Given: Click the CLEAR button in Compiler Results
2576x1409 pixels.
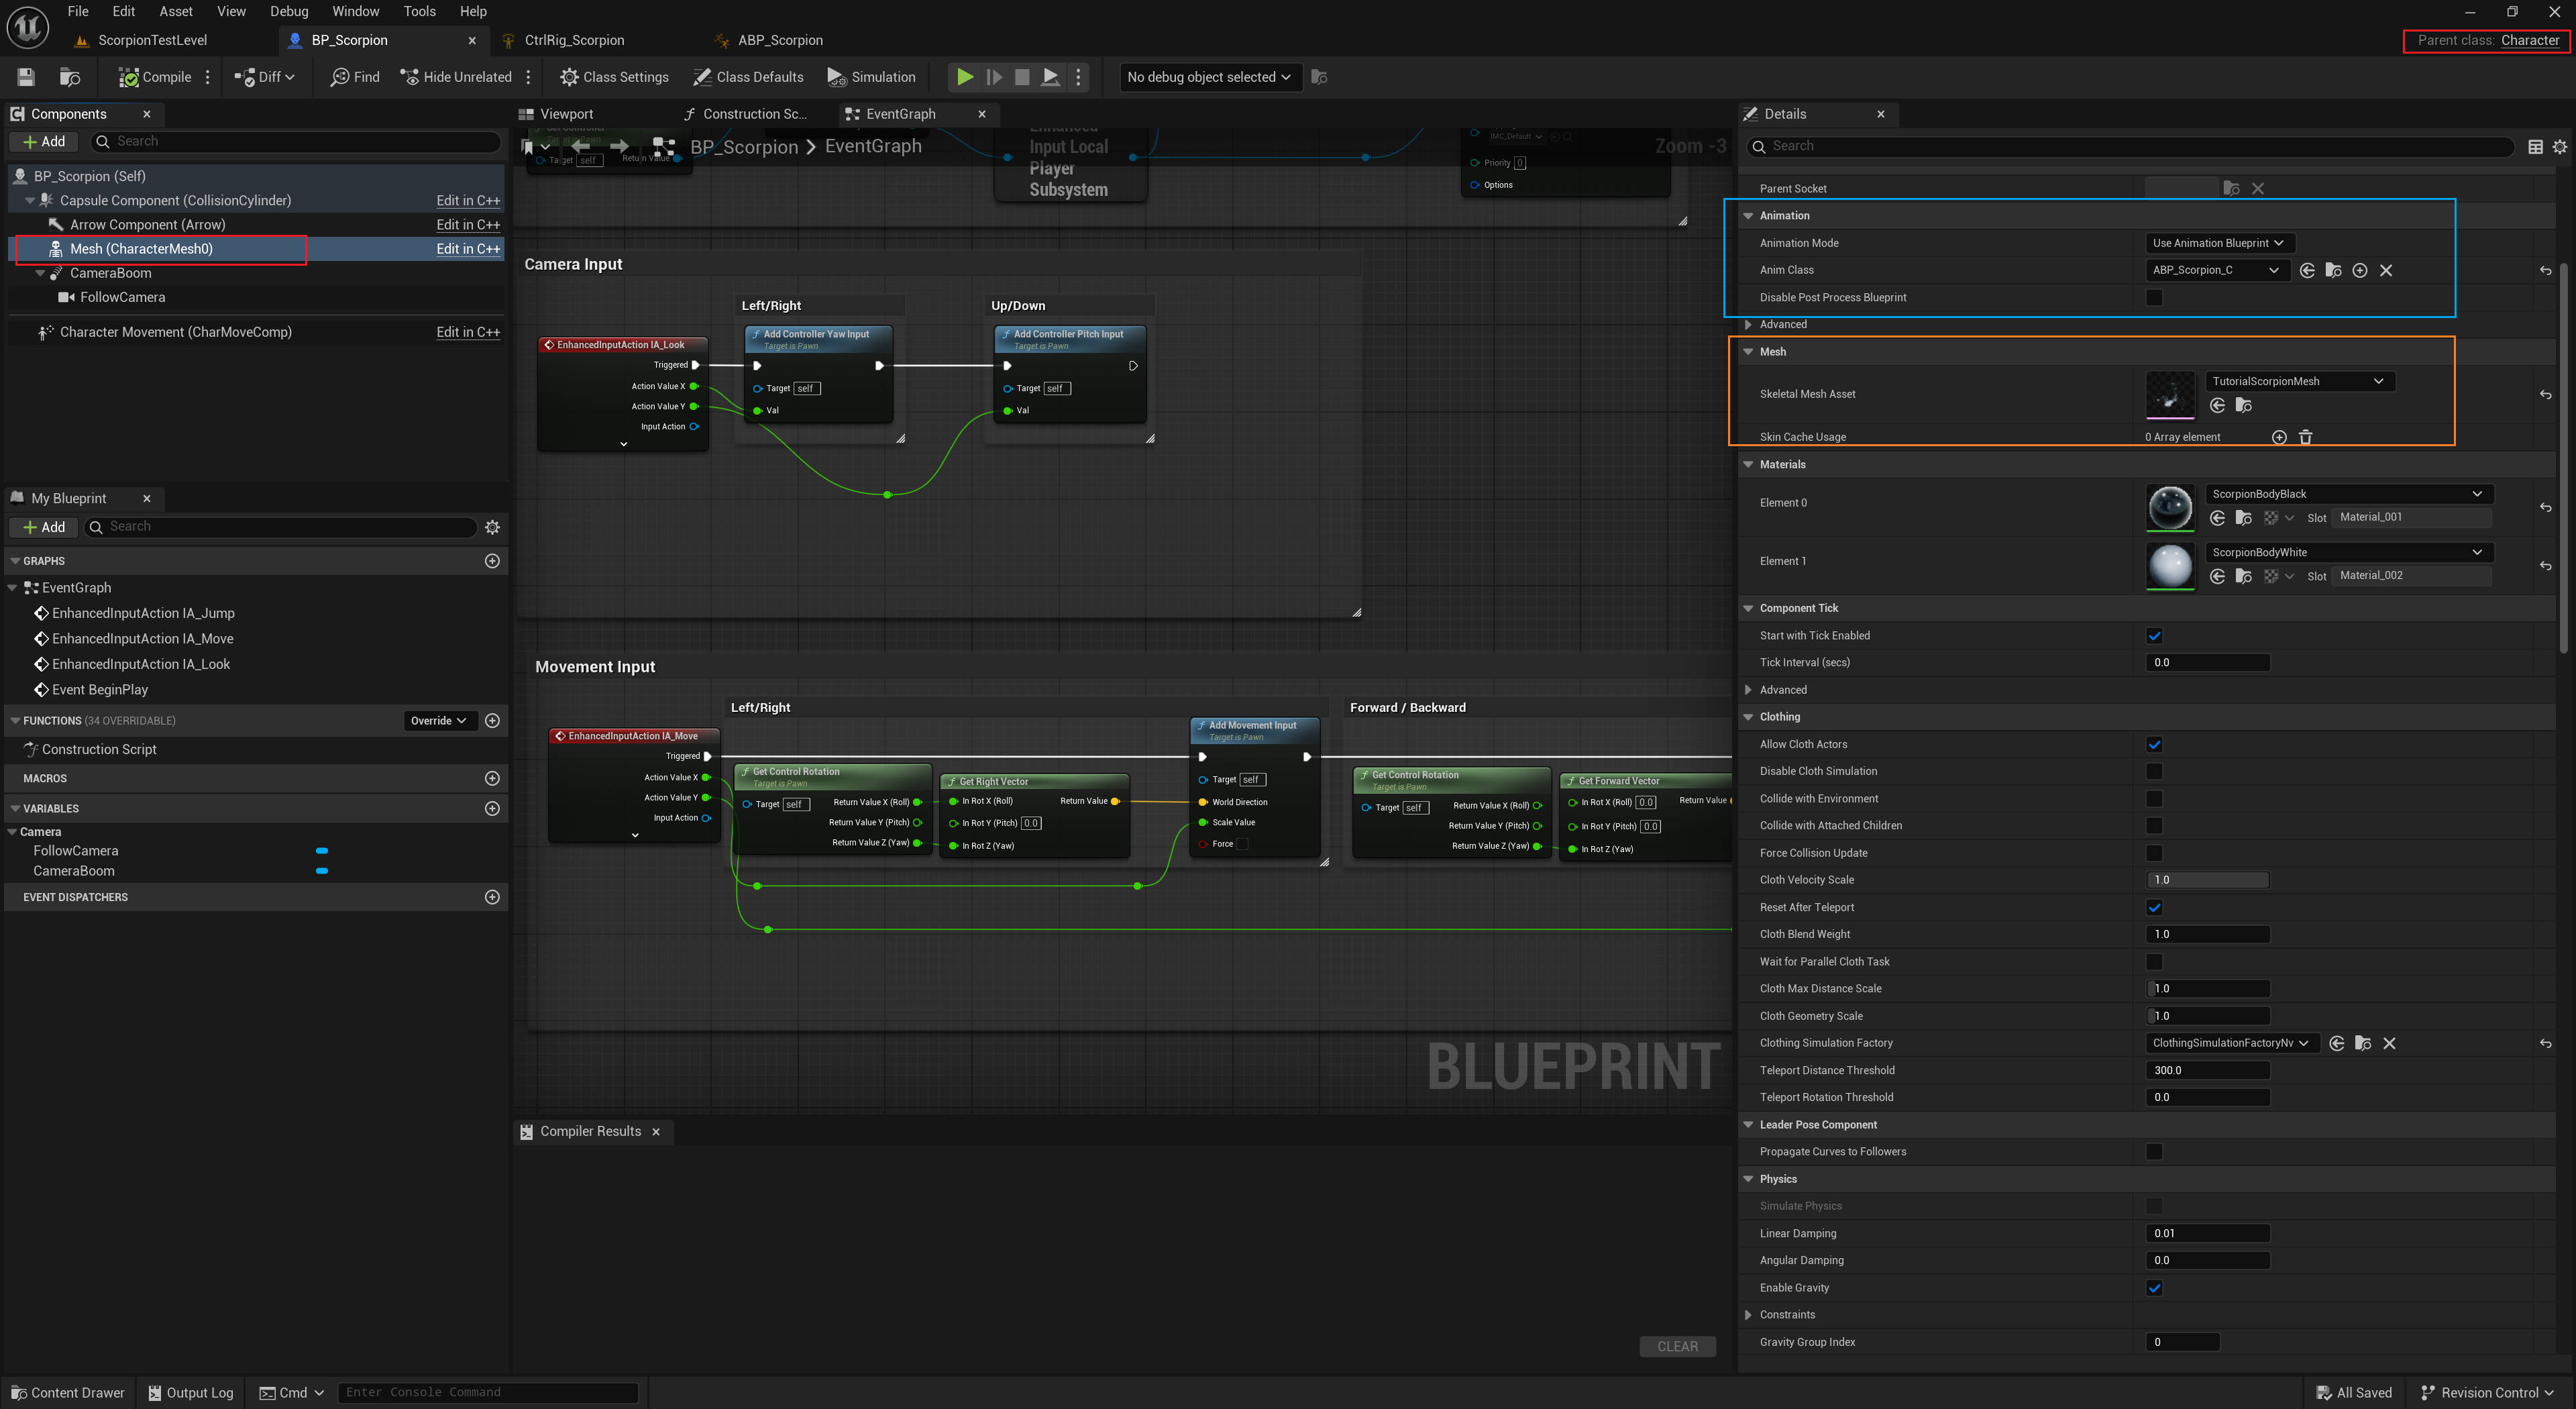Looking at the screenshot, I should point(1677,1346).
